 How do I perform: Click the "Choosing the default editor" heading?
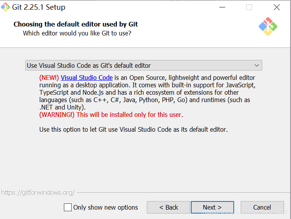[x=76, y=24]
